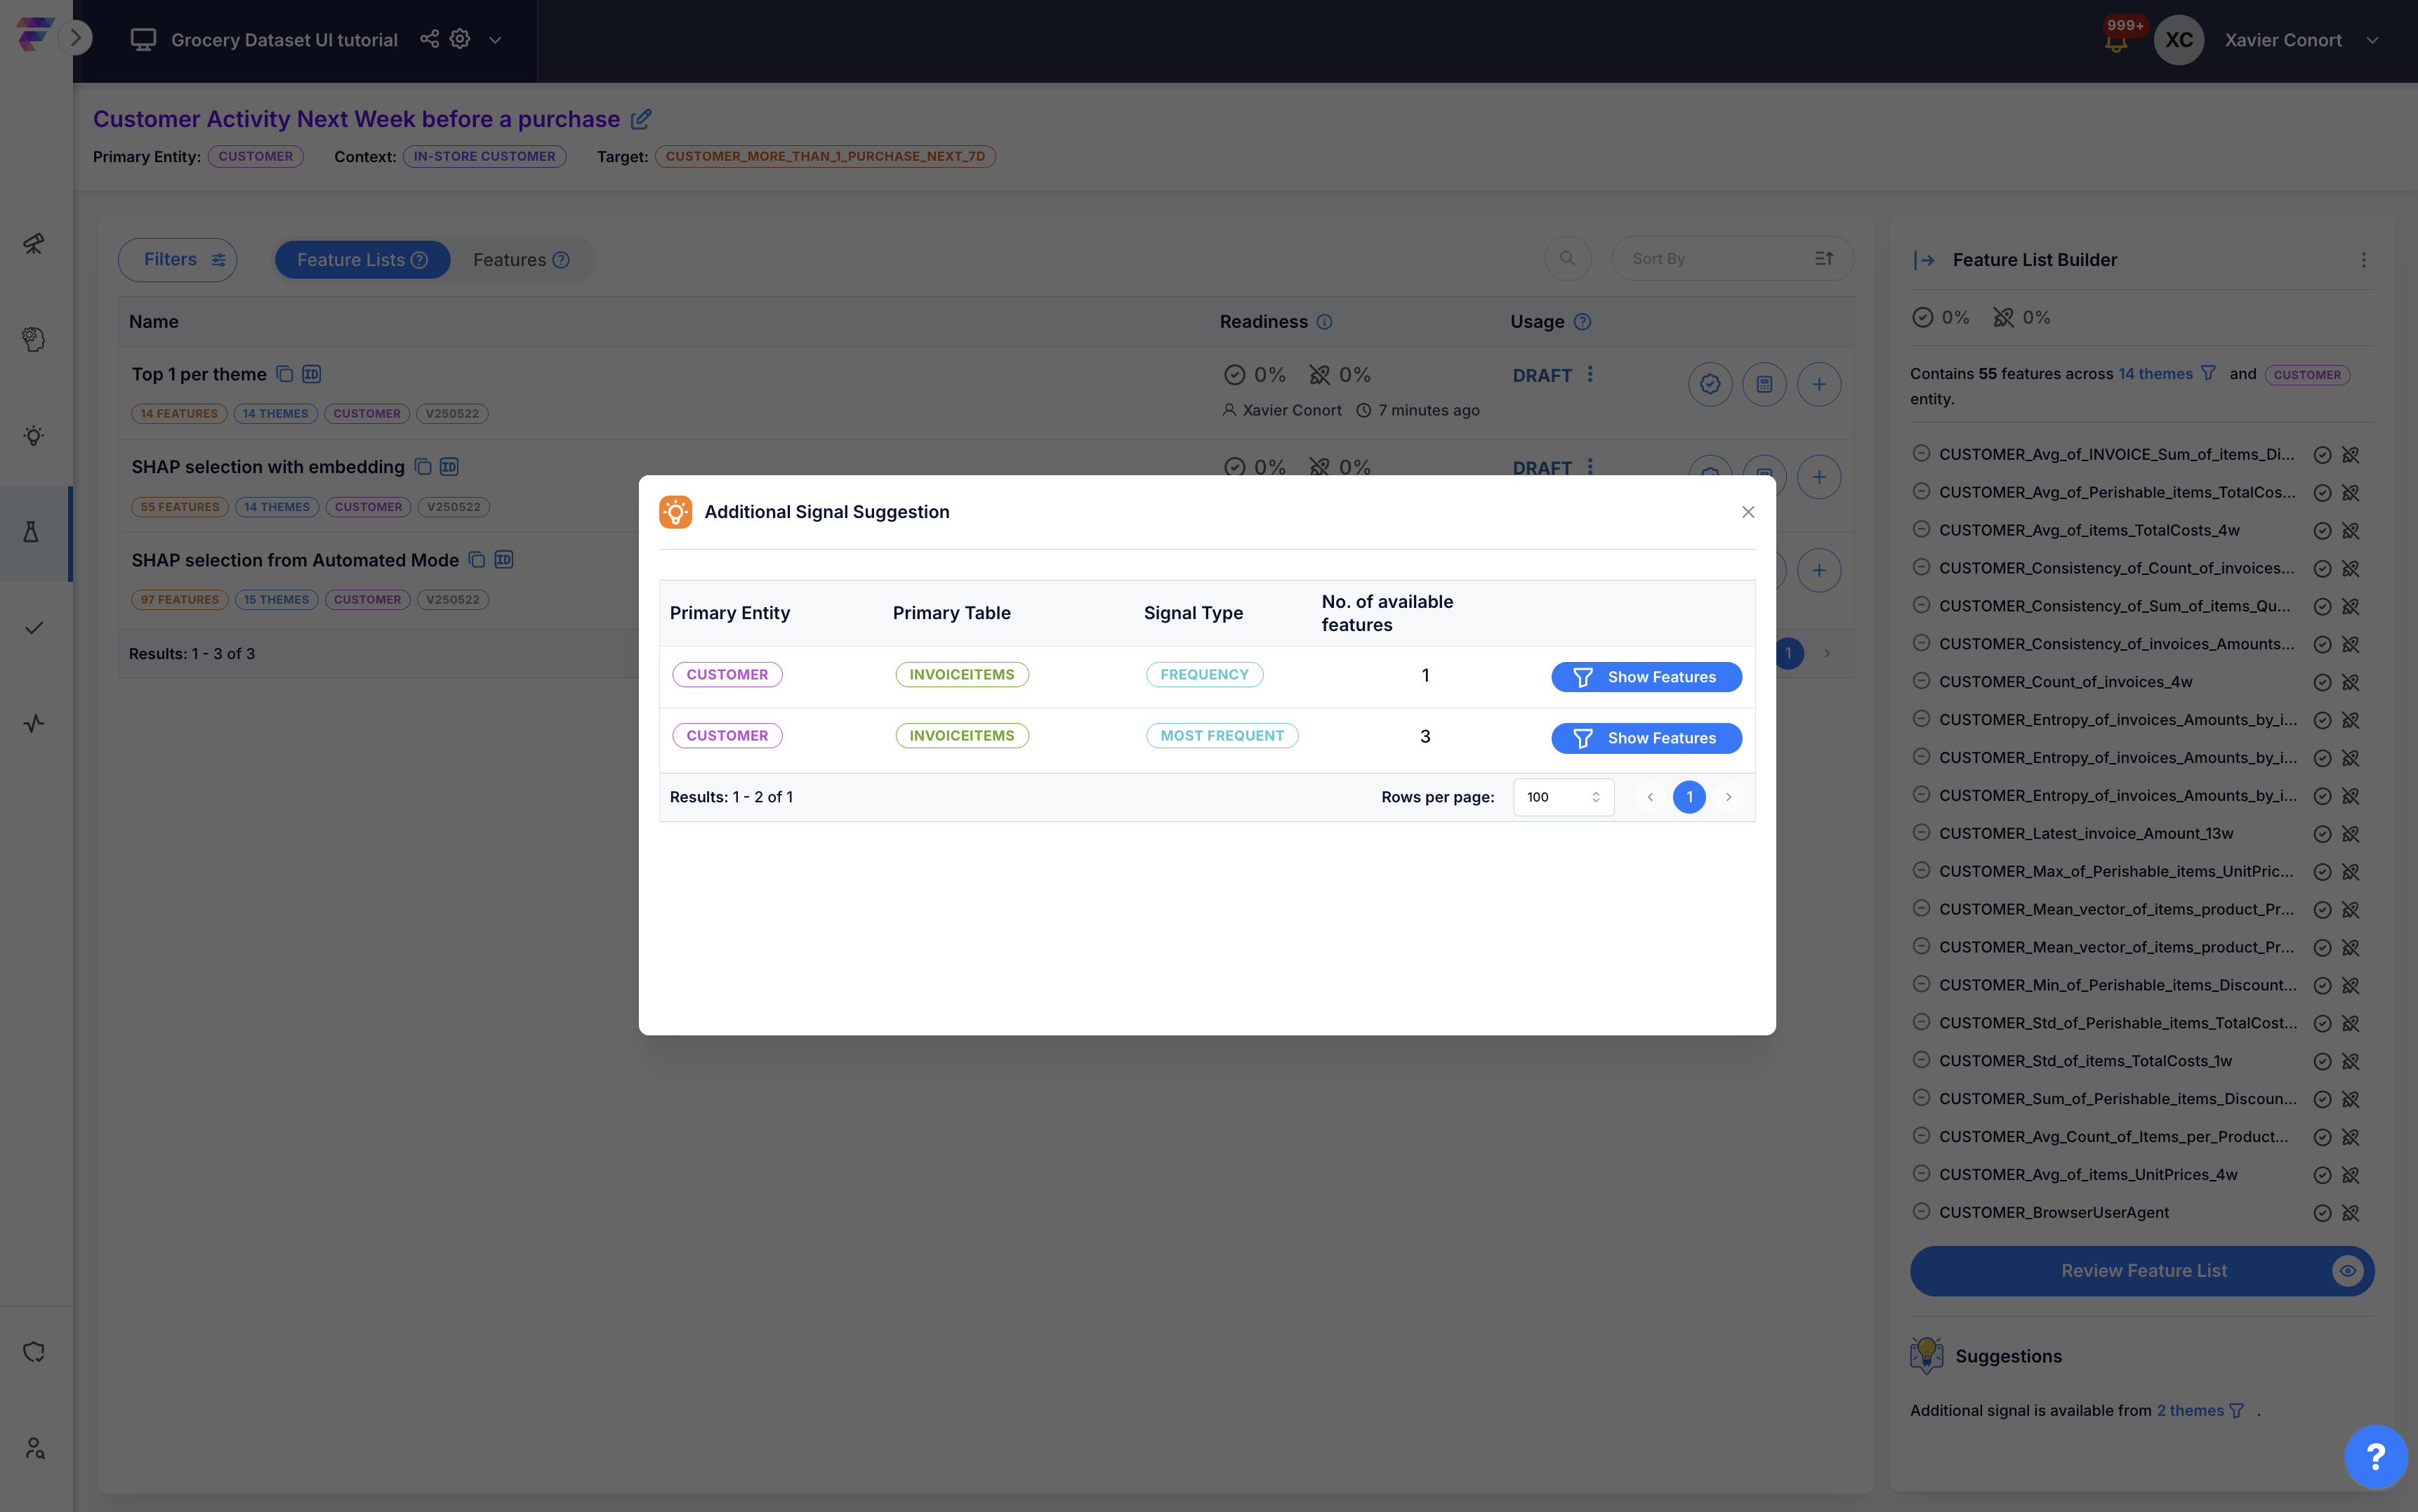Screen dimensions: 2418x1512
Task: Click the search magnifier icon
Action: (1567, 258)
